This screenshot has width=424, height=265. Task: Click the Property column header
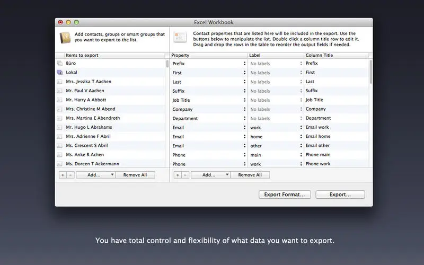209,55
